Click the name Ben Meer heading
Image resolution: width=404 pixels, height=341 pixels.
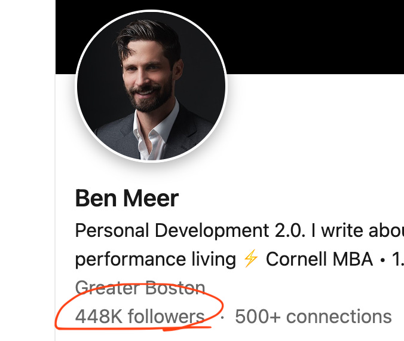click(127, 198)
